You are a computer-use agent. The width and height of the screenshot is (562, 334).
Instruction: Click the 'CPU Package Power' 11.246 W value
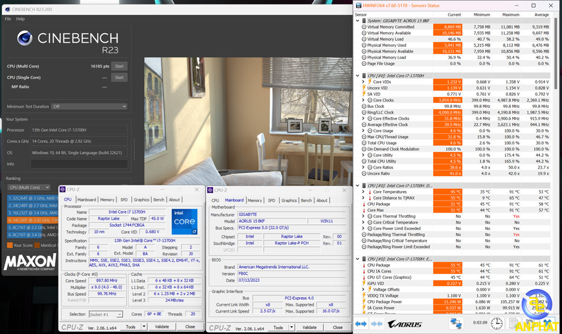click(447, 302)
